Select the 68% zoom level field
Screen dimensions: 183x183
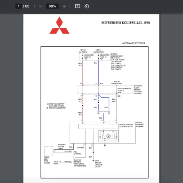point(52,6)
